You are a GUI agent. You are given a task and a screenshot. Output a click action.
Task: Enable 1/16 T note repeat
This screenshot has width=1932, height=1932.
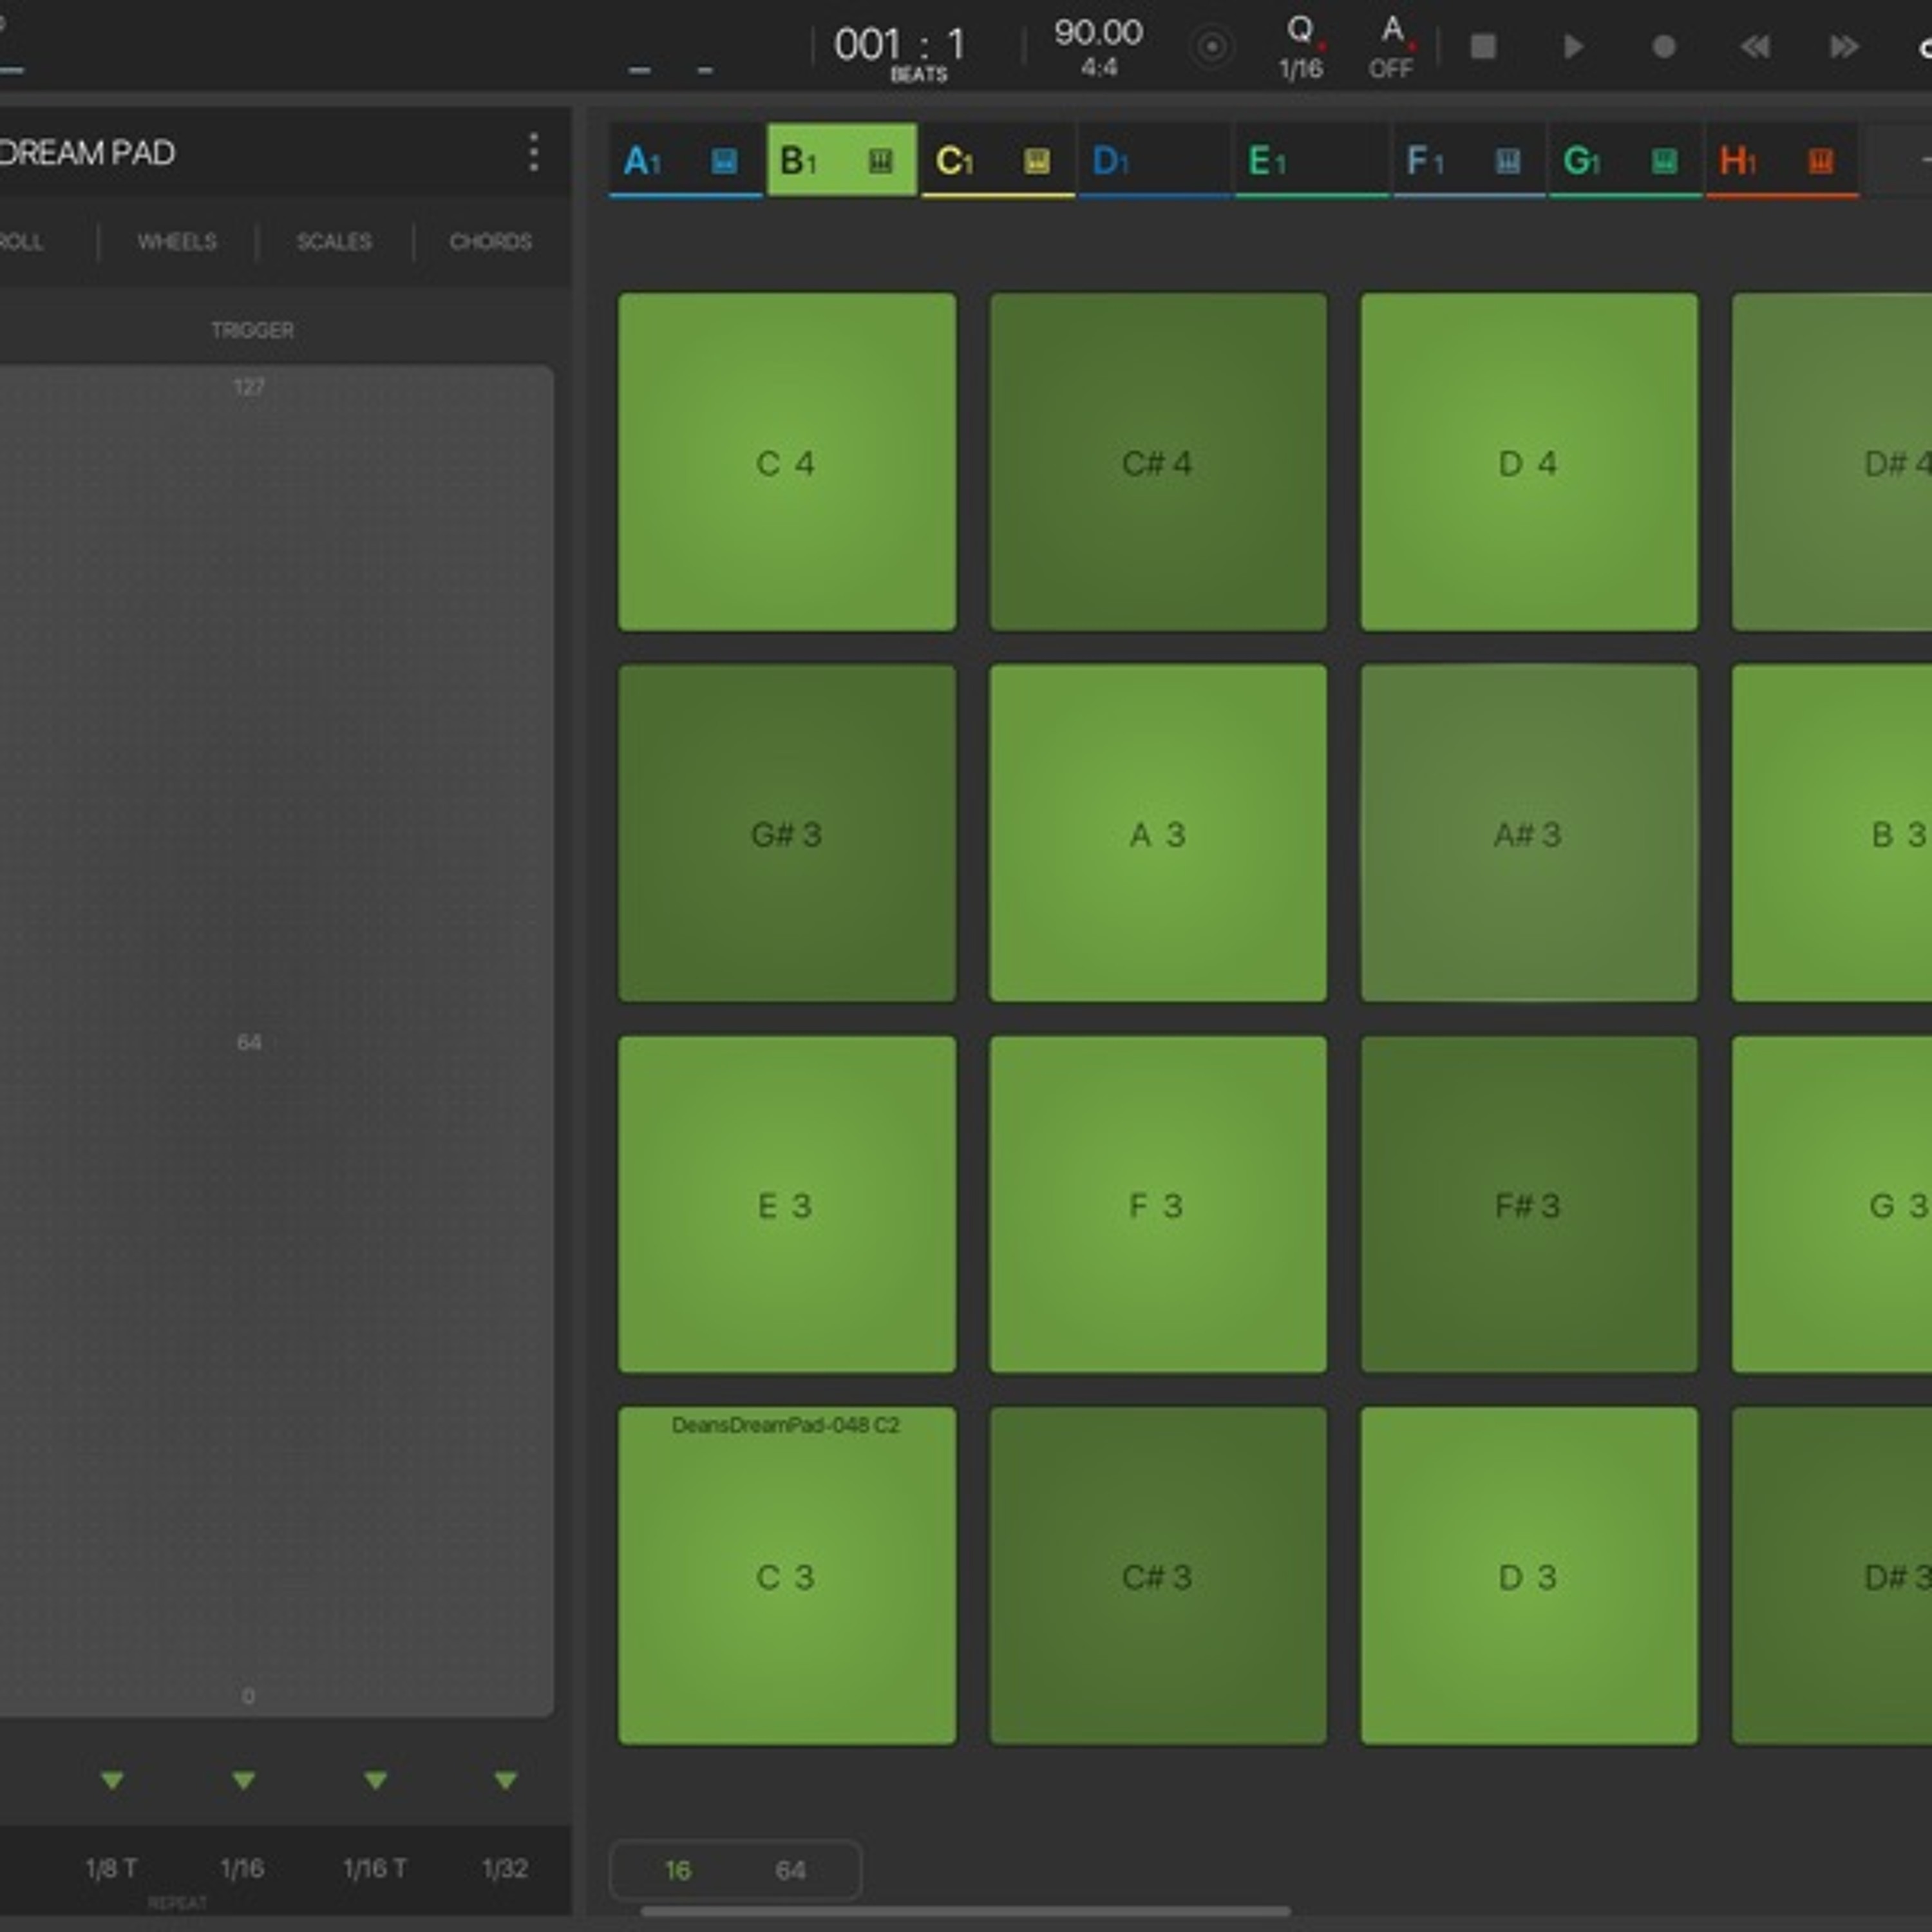374,1868
